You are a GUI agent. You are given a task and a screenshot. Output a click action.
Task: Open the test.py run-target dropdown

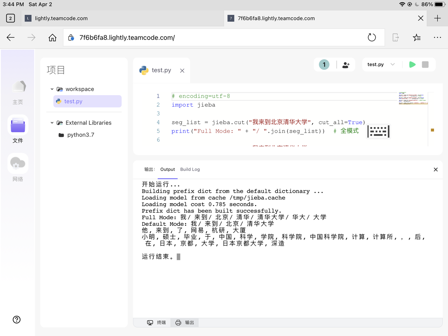(x=381, y=64)
